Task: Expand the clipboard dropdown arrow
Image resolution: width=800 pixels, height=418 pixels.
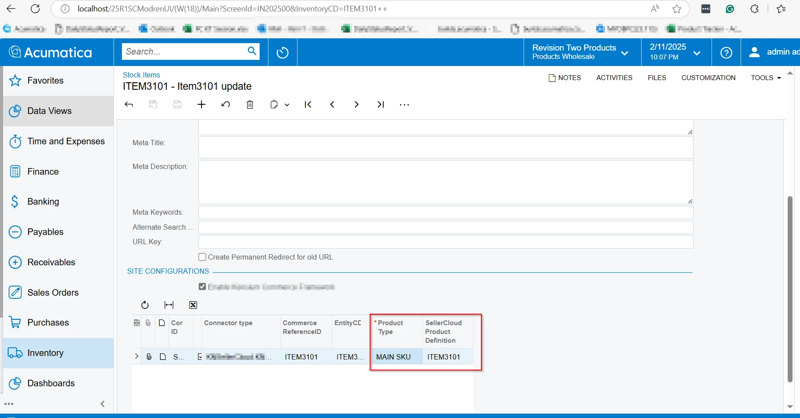Action: tap(287, 105)
